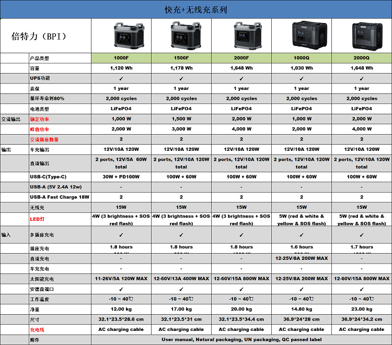Image resolution: width=392 pixels, height=345 pixels.
Task: Select the 17.00 kg weight cell
Action: tap(181, 309)
